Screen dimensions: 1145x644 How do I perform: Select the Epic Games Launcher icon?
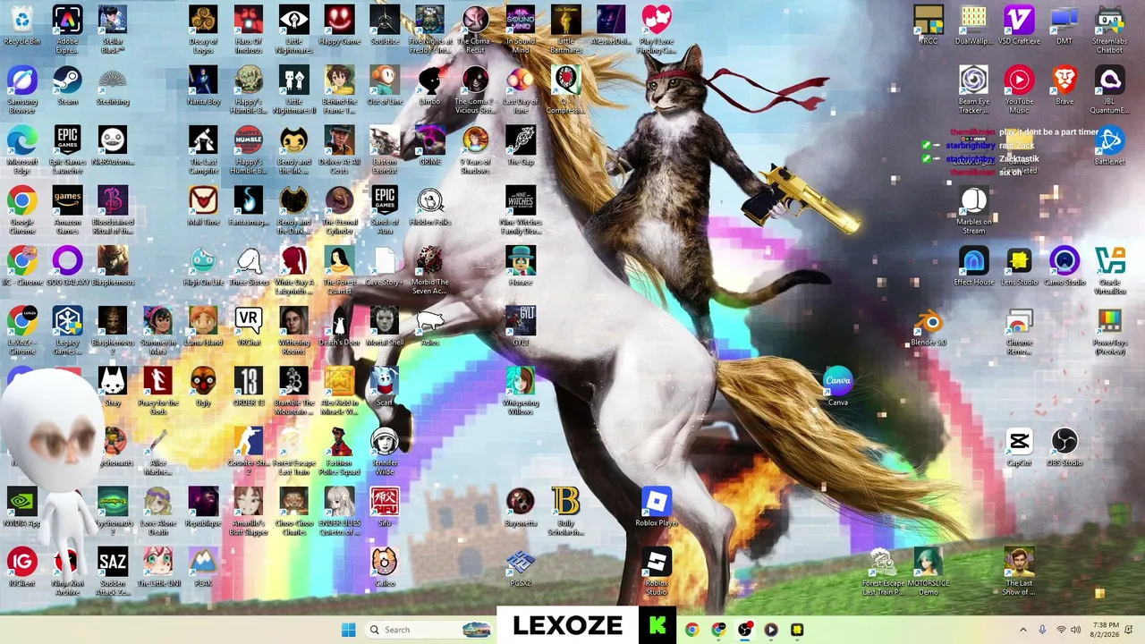click(x=67, y=149)
